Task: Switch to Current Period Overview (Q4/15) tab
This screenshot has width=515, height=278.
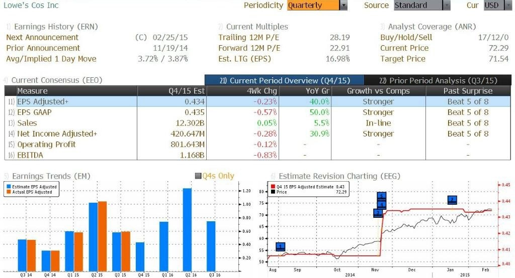Action: (285, 80)
